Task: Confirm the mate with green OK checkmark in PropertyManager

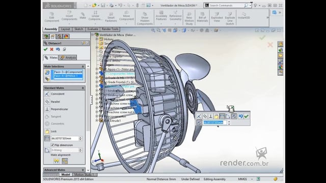Action: pos(45,49)
